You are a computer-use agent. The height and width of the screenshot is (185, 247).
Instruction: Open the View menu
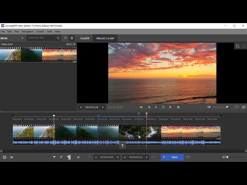17,32
